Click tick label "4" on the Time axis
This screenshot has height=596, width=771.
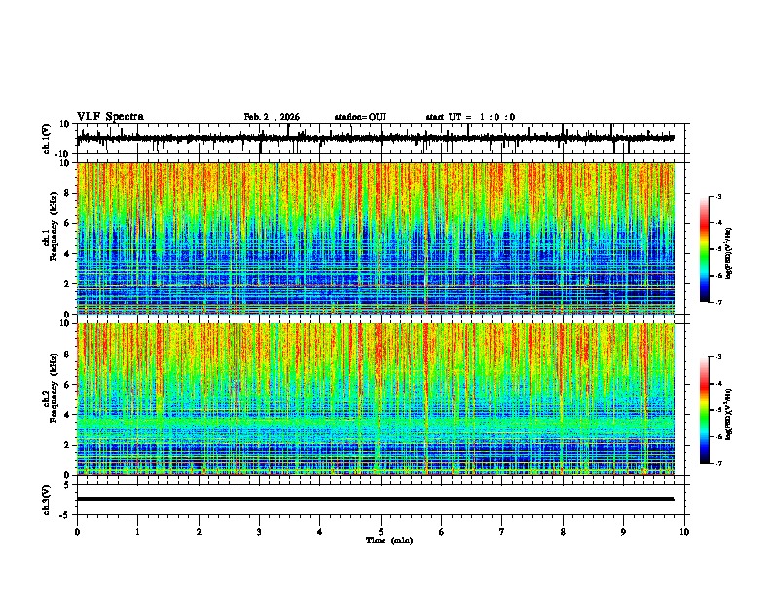pyautogui.click(x=320, y=532)
